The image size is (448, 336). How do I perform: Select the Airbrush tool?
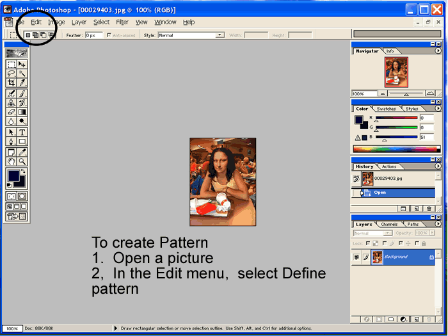12,93
